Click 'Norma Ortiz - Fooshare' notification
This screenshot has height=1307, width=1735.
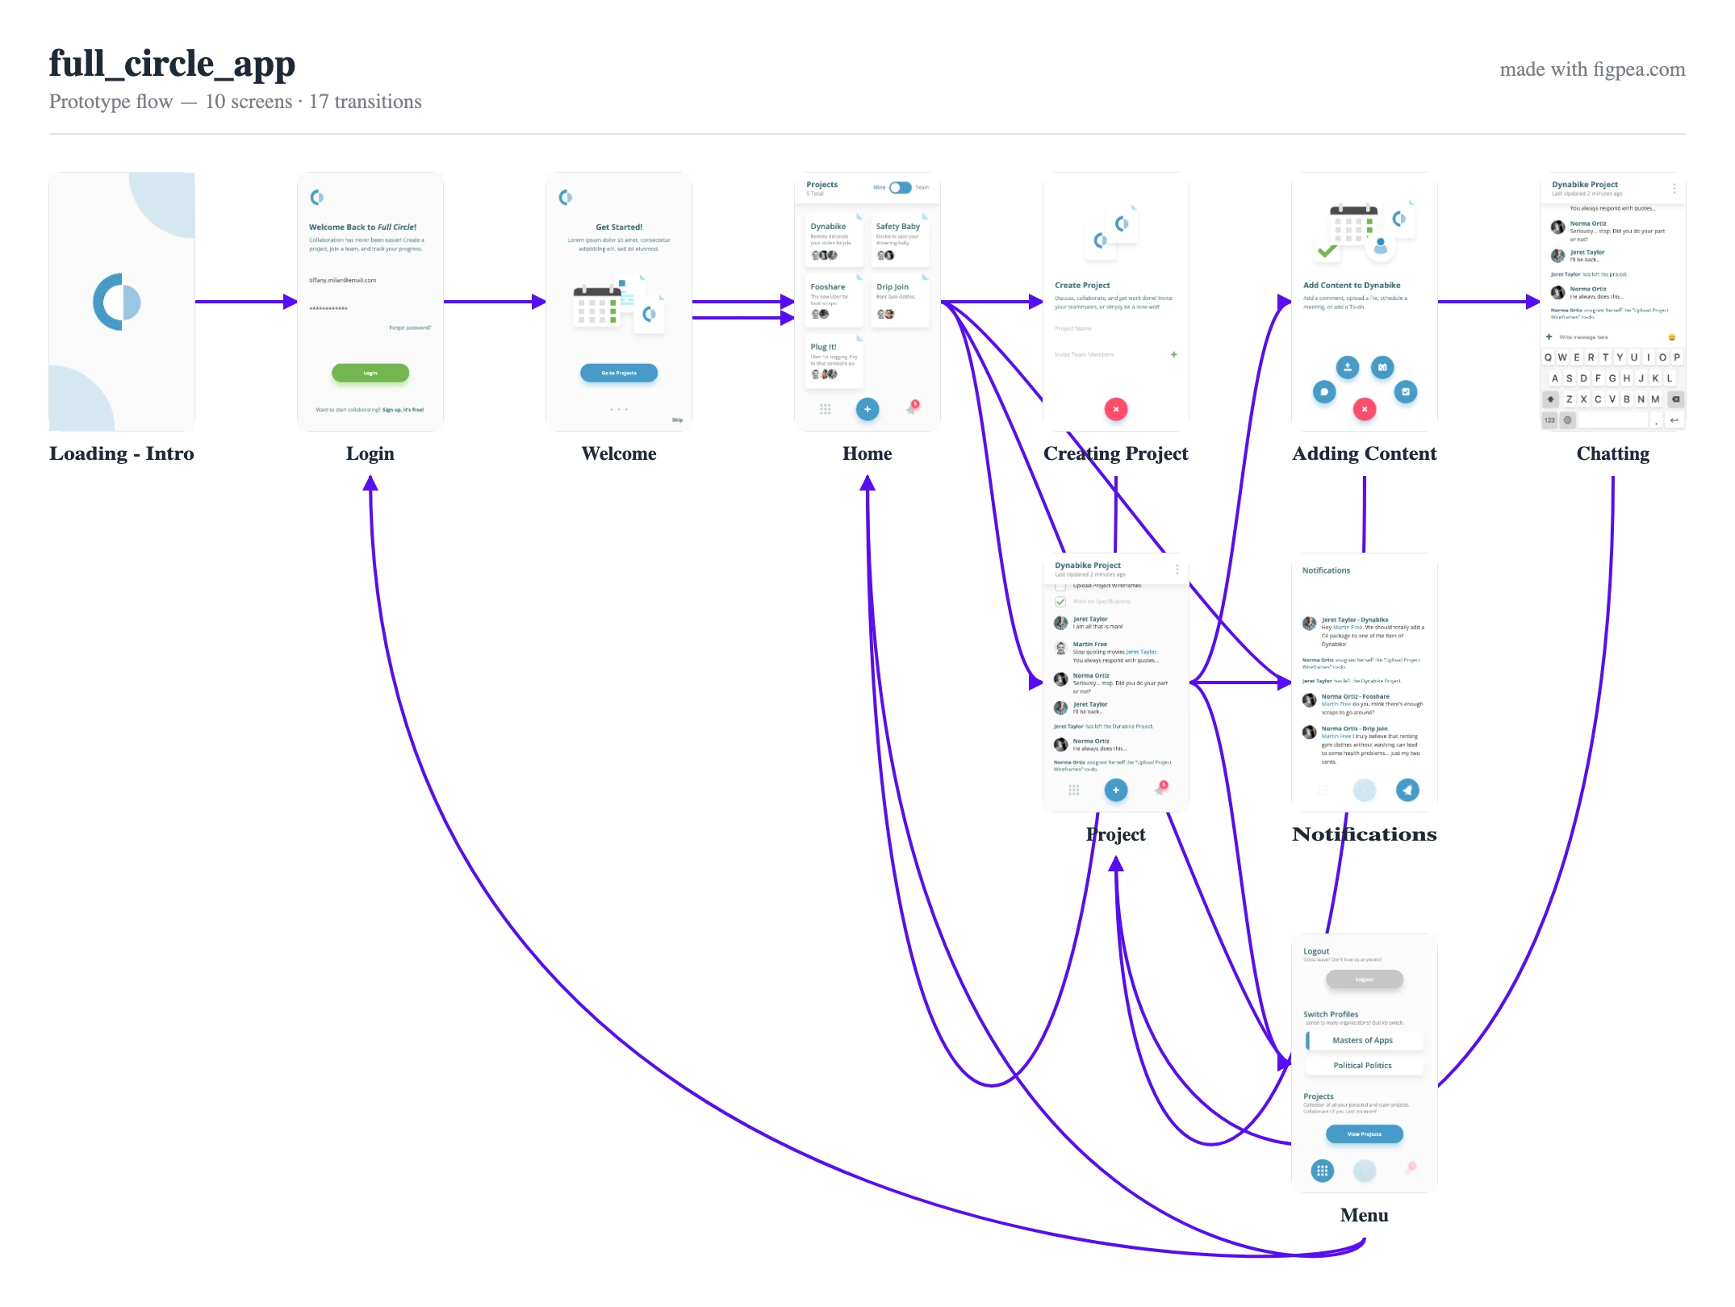(x=1365, y=704)
